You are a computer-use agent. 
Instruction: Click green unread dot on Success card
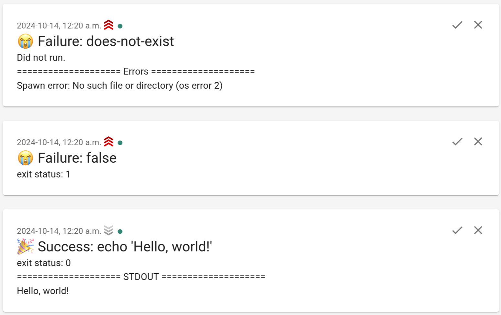120,232
